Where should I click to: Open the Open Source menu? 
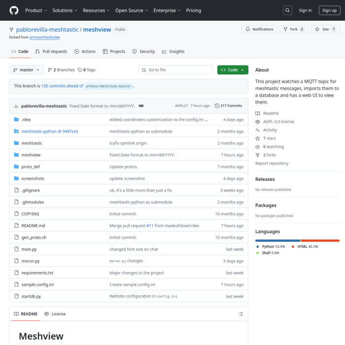(x=131, y=10)
